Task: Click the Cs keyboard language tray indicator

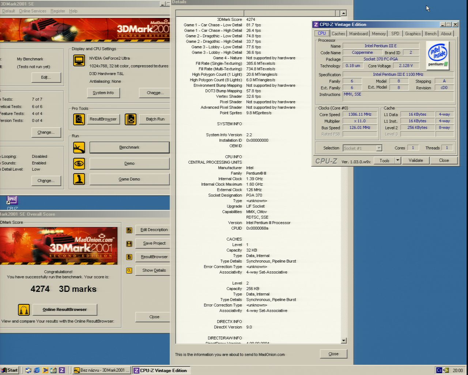Action: click(x=439, y=370)
